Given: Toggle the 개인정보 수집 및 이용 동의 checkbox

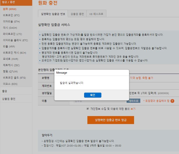Looking at the screenshot, I should click(88, 109).
